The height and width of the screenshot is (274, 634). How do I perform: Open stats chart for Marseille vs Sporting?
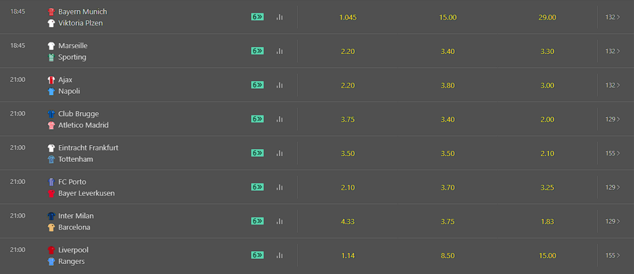point(280,51)
